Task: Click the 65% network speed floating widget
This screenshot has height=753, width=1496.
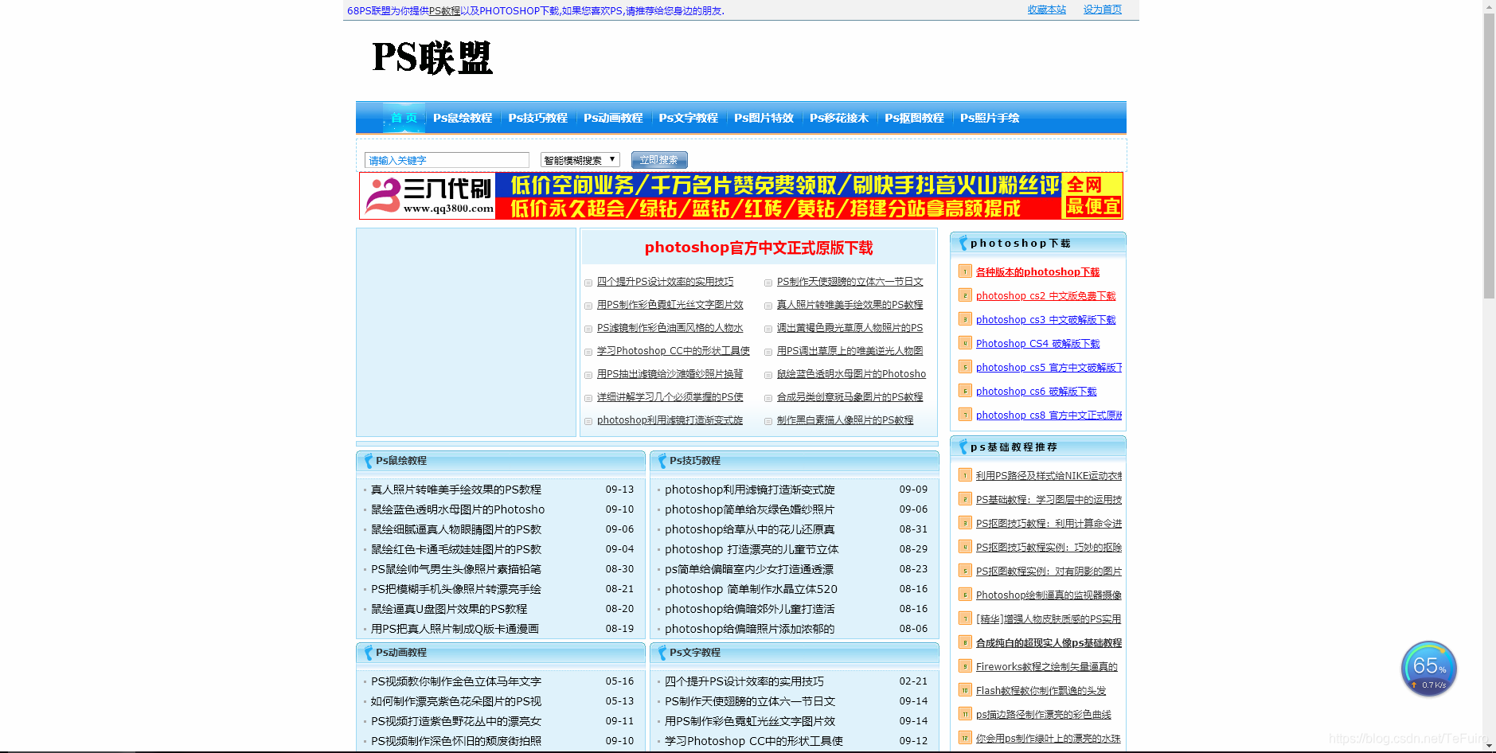Action: (1429, 669)
